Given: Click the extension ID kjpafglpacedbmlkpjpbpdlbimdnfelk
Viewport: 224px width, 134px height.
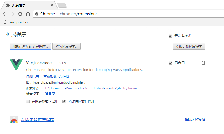Looking at the screenshot, I should tap(59, 82).
